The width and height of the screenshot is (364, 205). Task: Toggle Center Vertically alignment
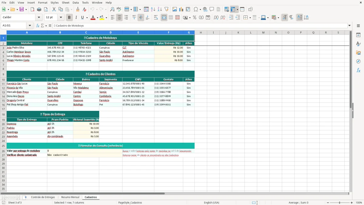(x=141, y=18)
